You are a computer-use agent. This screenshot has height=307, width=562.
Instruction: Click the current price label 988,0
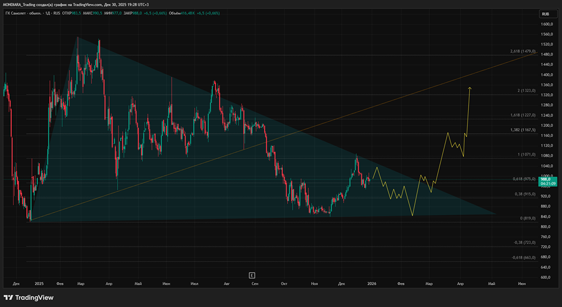click(x=547, y=178)
